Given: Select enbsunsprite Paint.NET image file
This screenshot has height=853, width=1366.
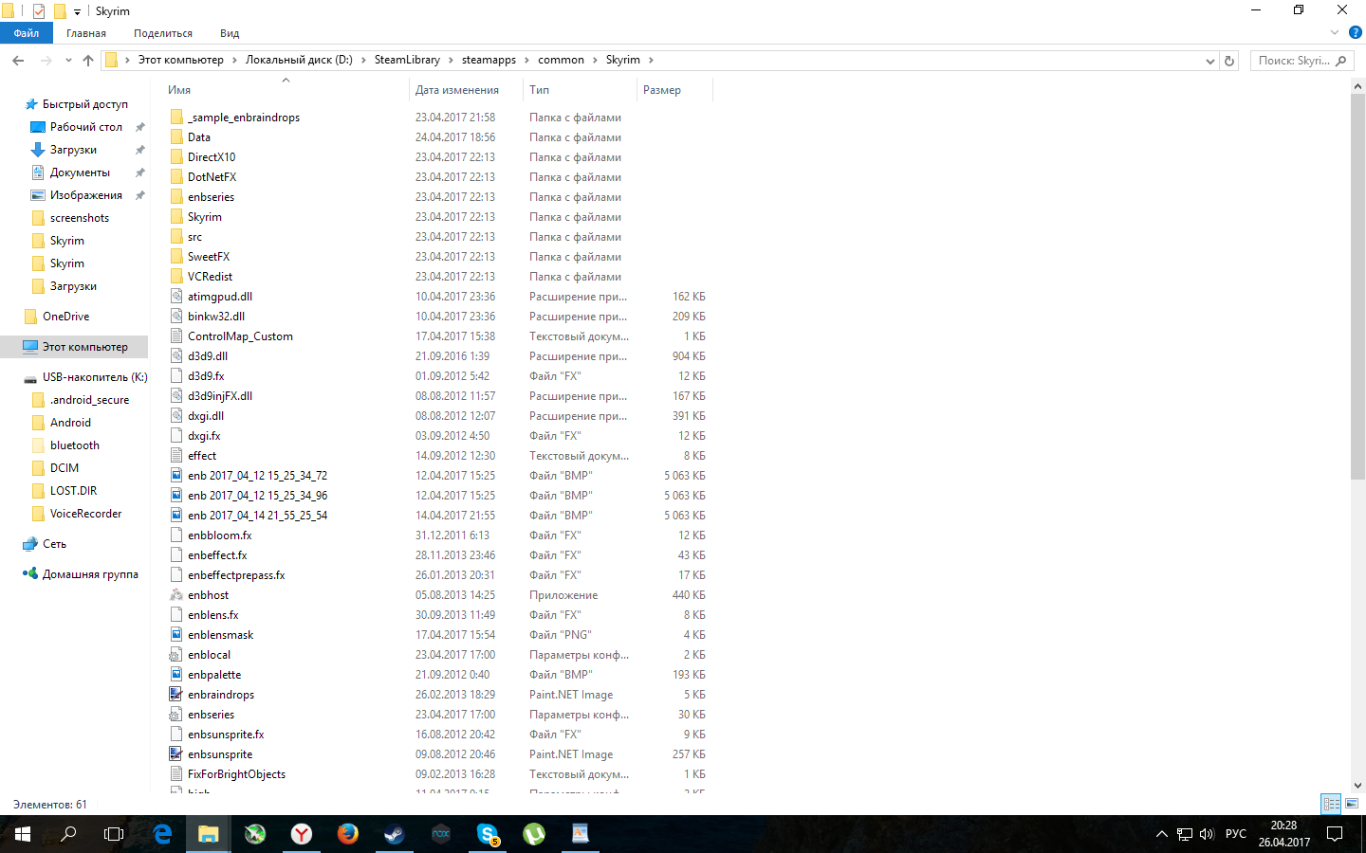Looking at the screenshot, I should (220, 754).
